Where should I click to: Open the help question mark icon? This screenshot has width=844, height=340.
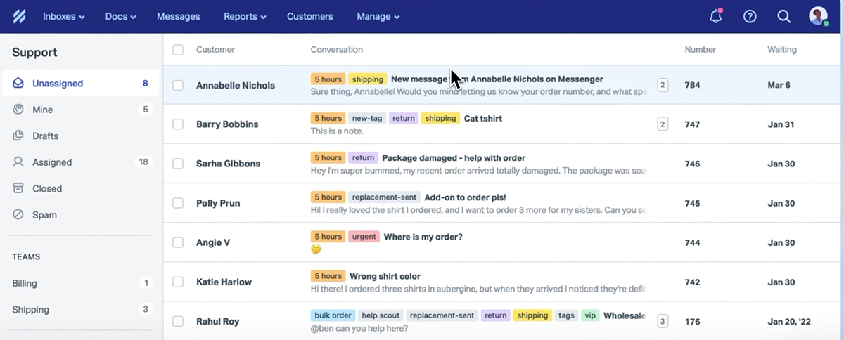(750, 16)
